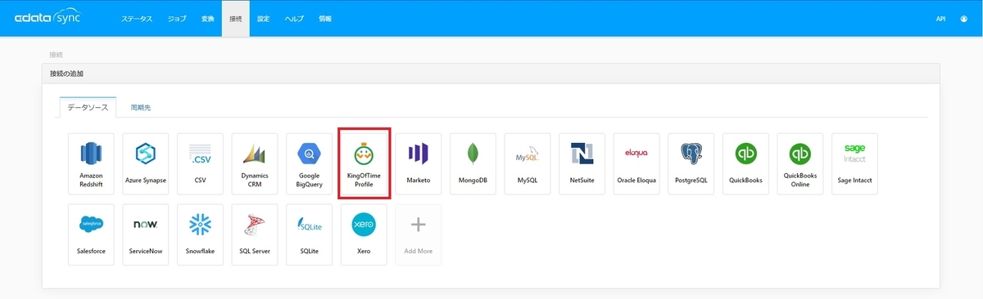Pick the Google BigQuery connector
The width and height of the screenshot is (983, 299).
click(309, 164)
